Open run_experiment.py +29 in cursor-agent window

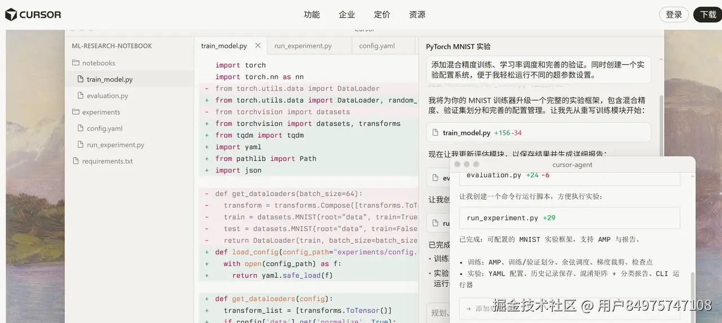click(569, 218)
